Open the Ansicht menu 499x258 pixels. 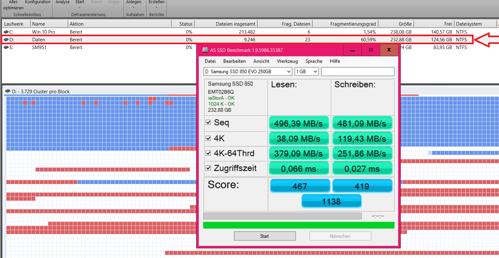point(261,61)
